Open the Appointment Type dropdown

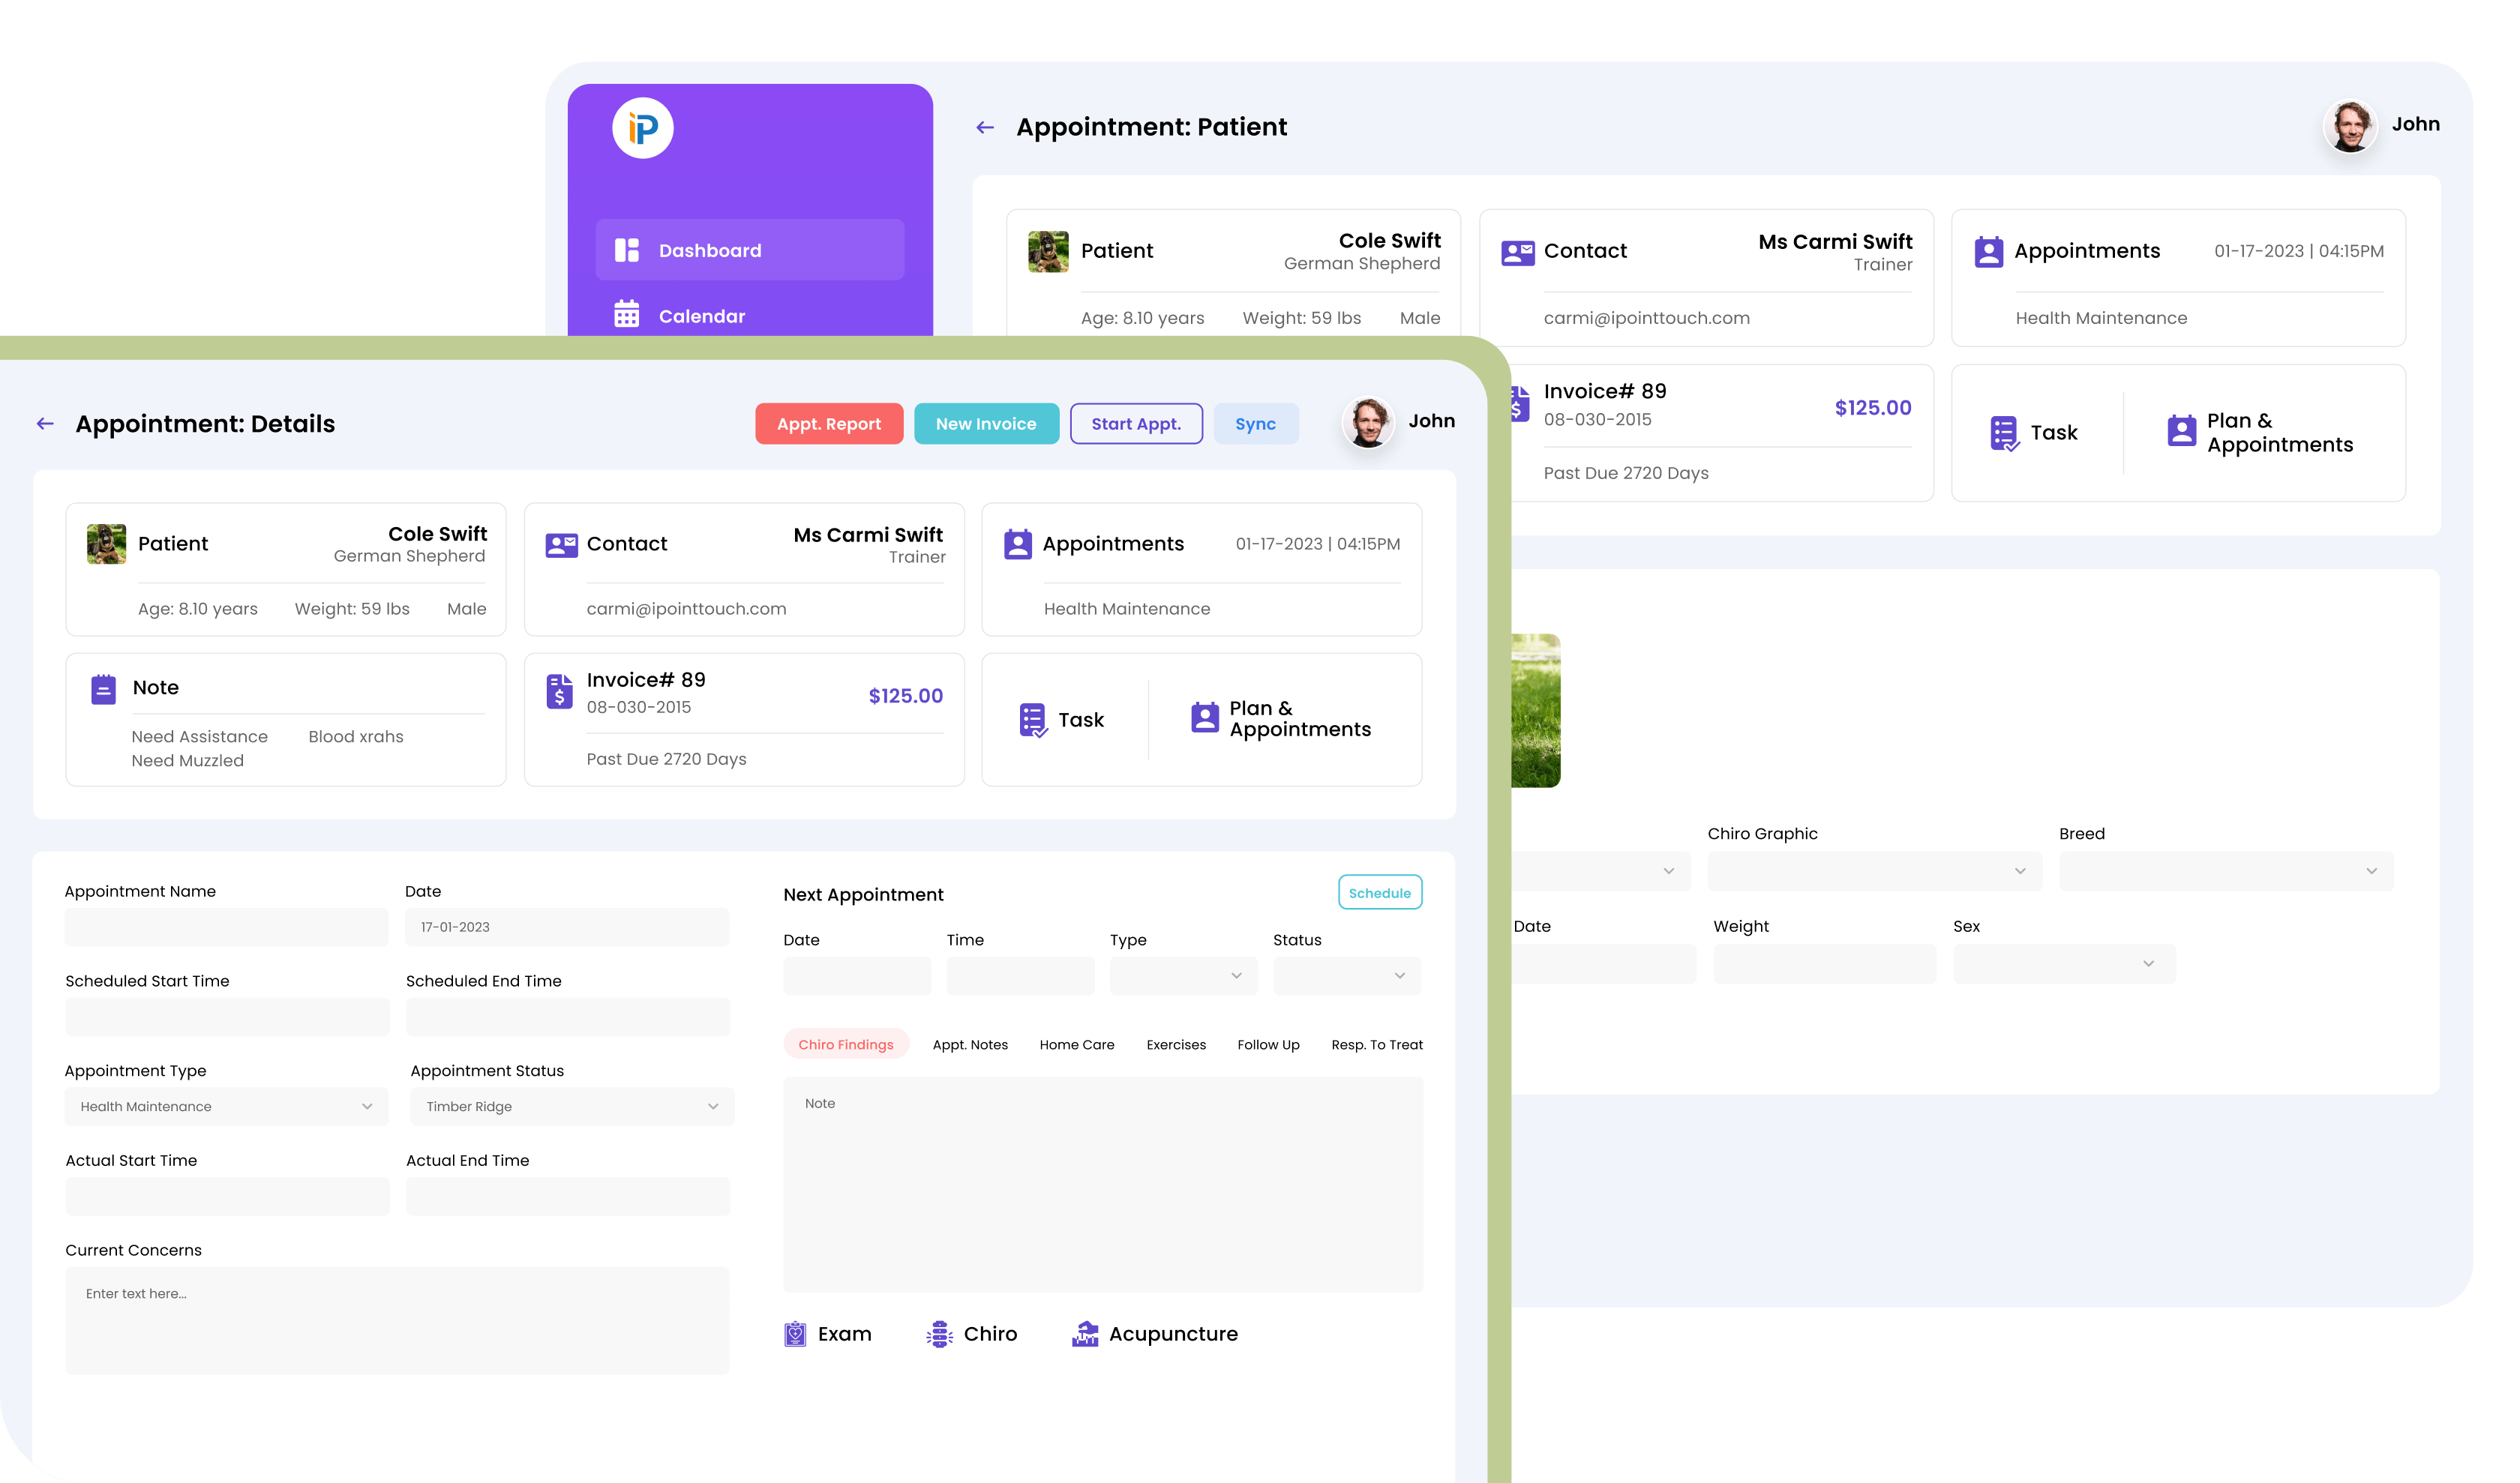point(227,1107)
